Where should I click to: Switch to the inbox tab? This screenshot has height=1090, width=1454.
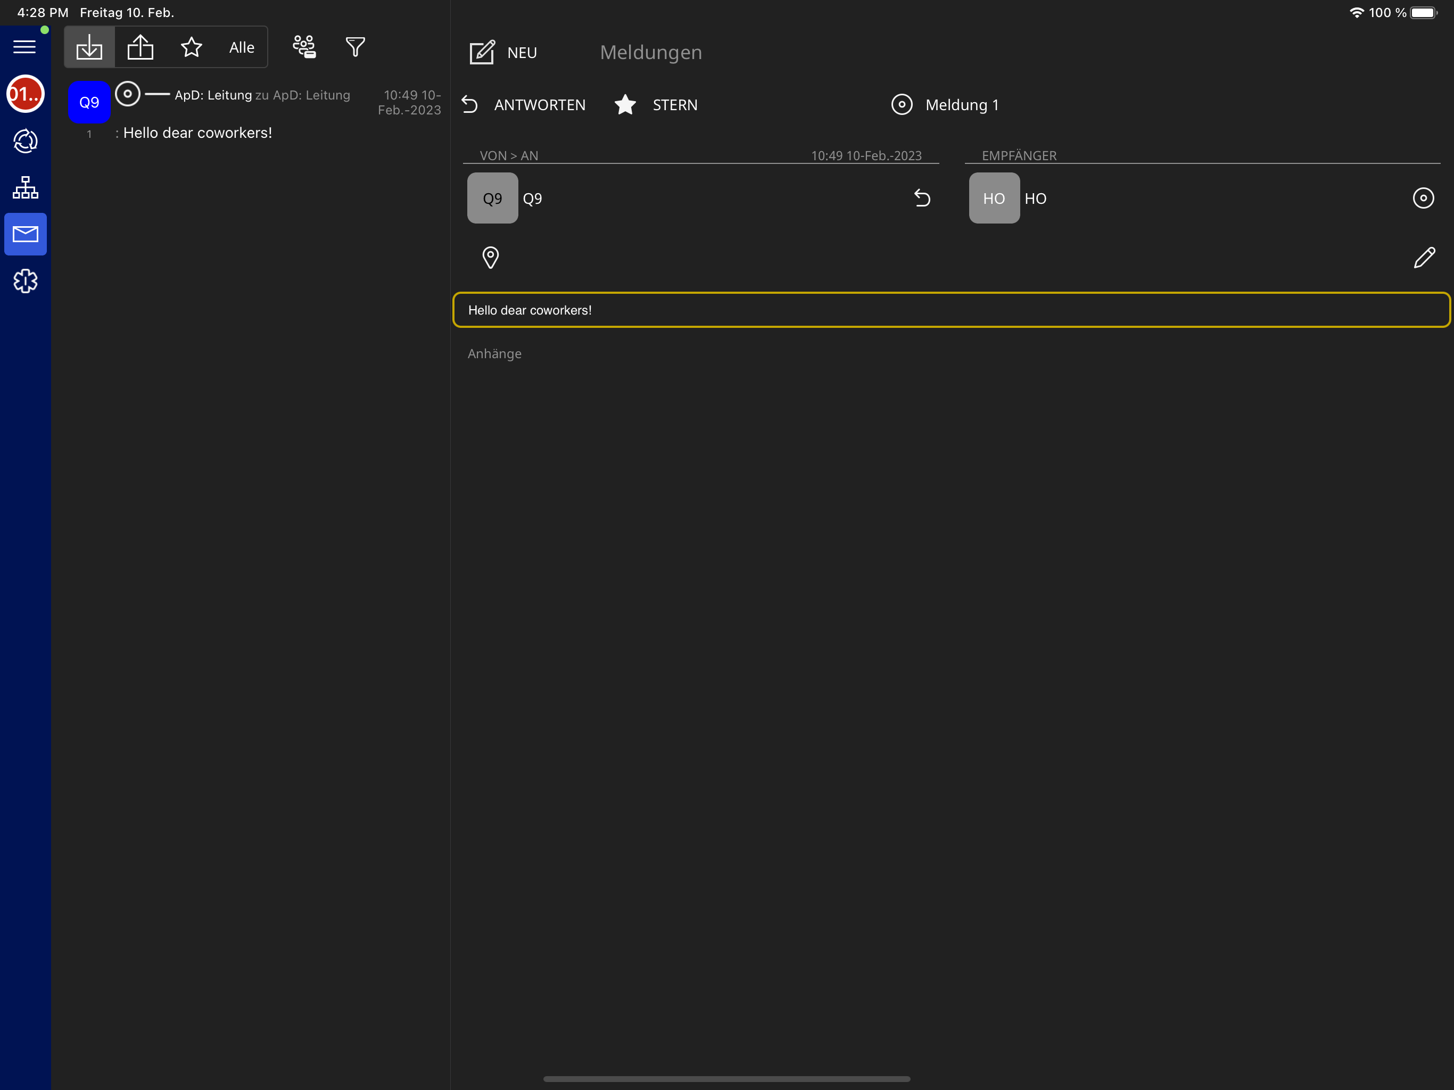pos(89,47)
